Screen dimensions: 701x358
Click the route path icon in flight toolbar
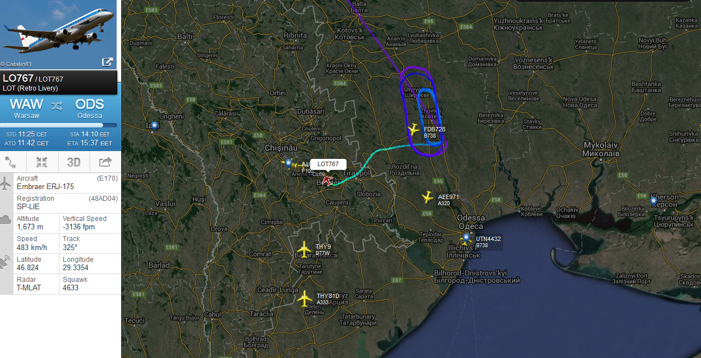click(11, 162)
